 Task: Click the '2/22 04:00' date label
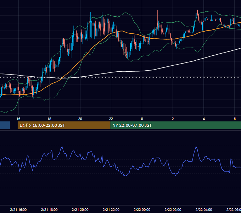[x=204, y=209]
